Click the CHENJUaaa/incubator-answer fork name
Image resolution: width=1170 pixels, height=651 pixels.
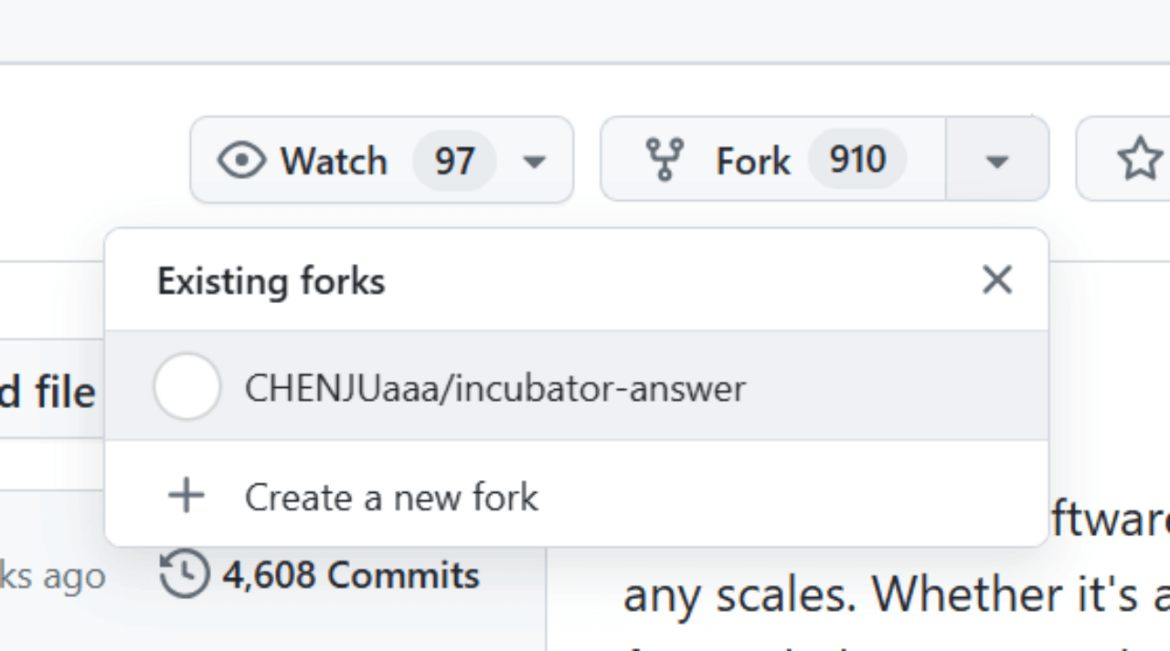[x=495, y=387]
